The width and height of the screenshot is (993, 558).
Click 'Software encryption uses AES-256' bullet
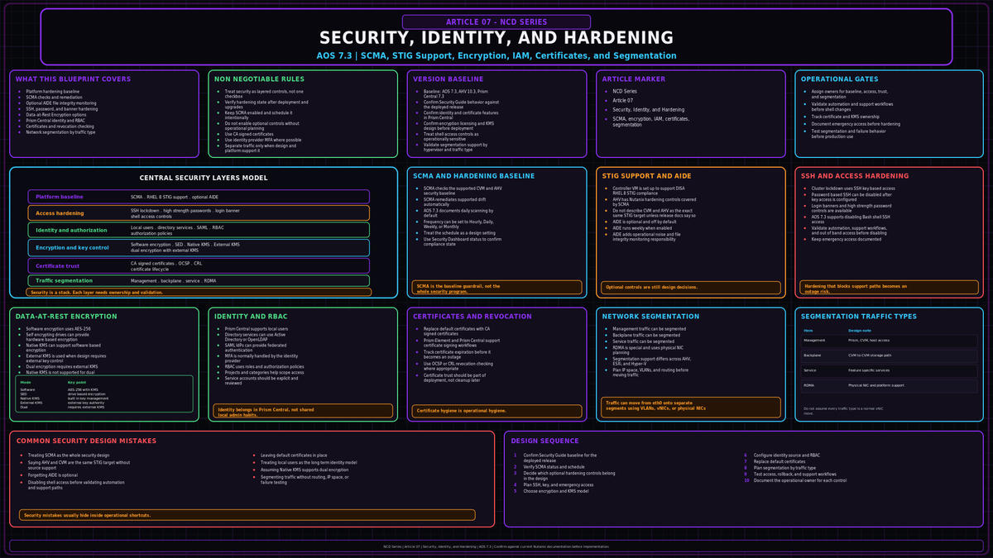[x=60, y=328]
